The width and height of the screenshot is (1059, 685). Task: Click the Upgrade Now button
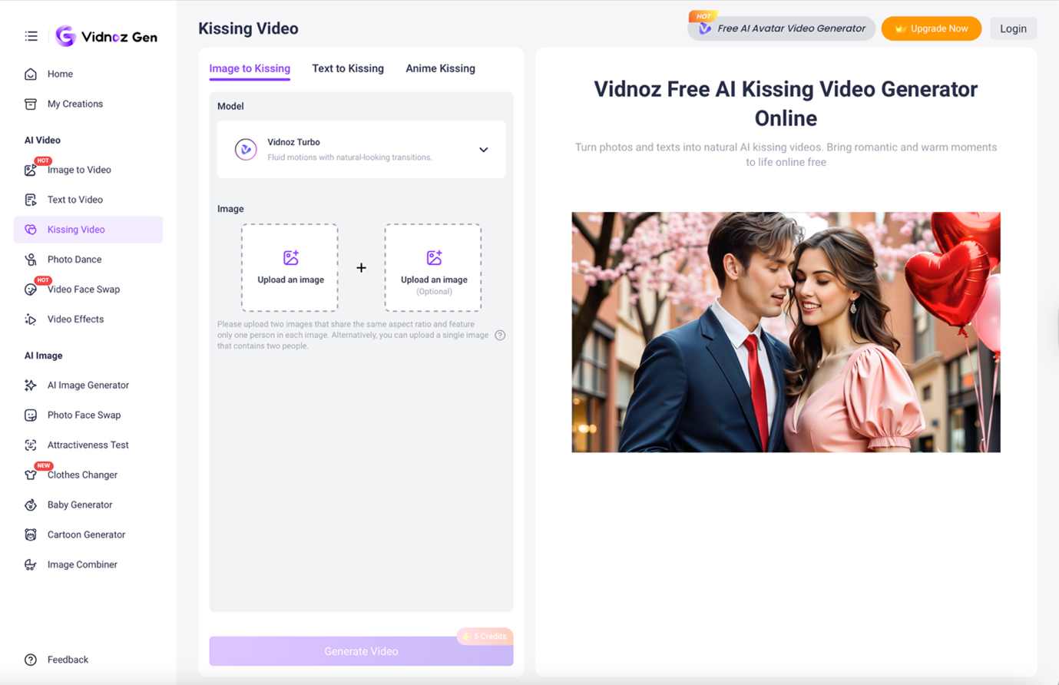click(x=931, y=28)
